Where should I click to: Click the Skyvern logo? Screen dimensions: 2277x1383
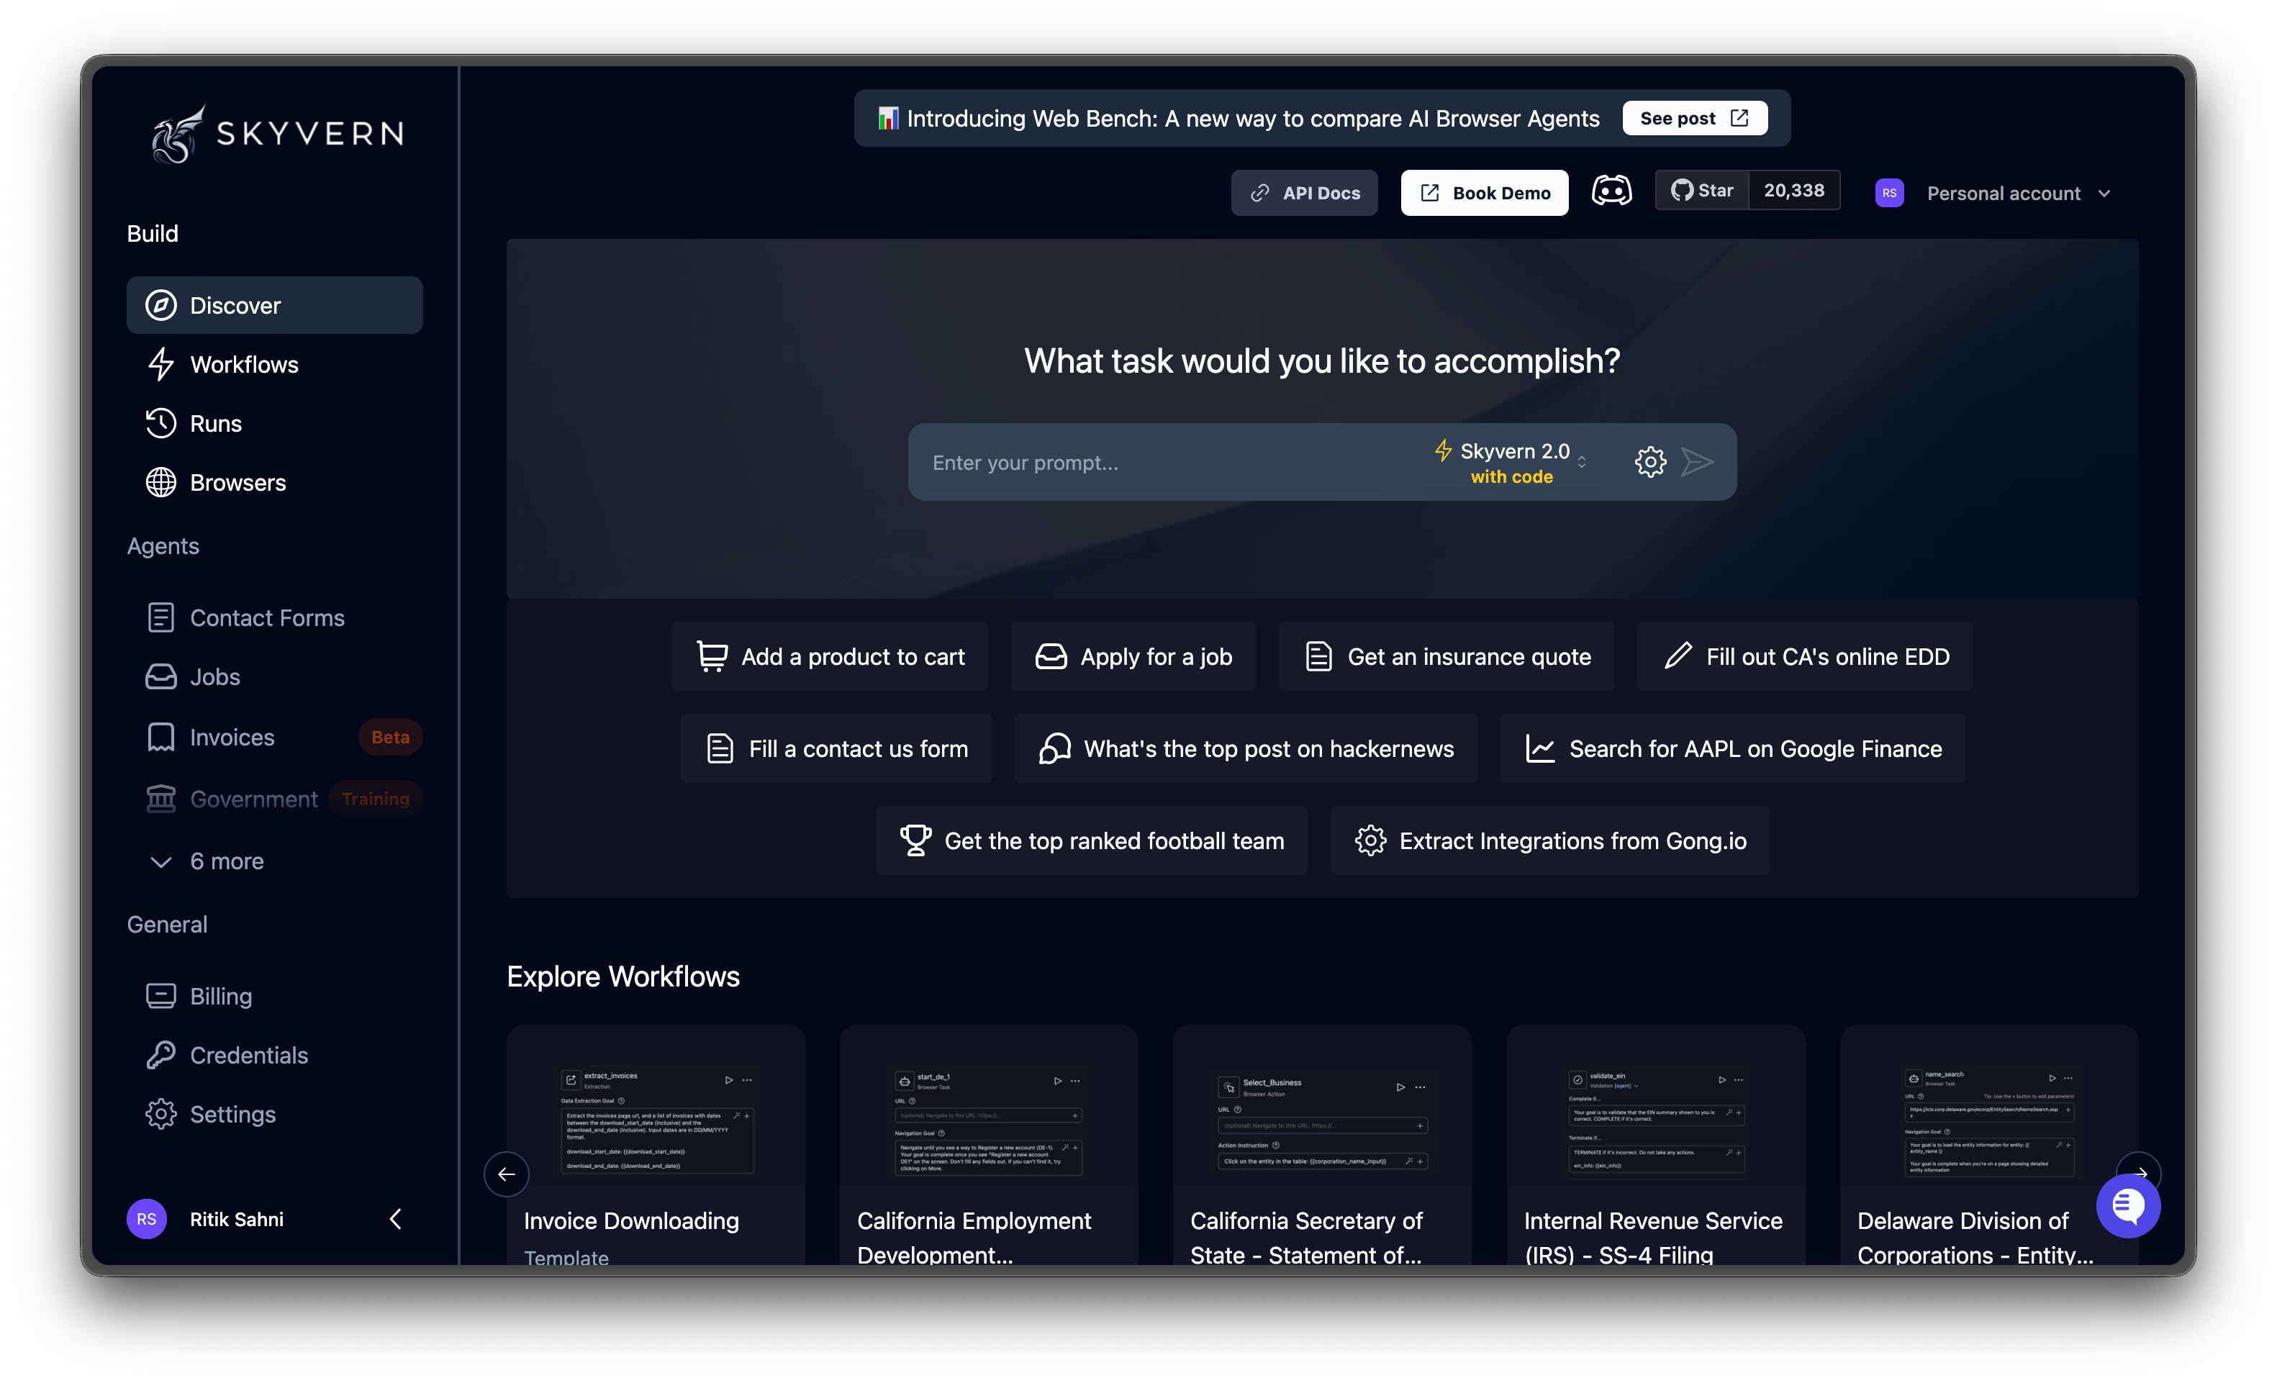pos(277,133)
